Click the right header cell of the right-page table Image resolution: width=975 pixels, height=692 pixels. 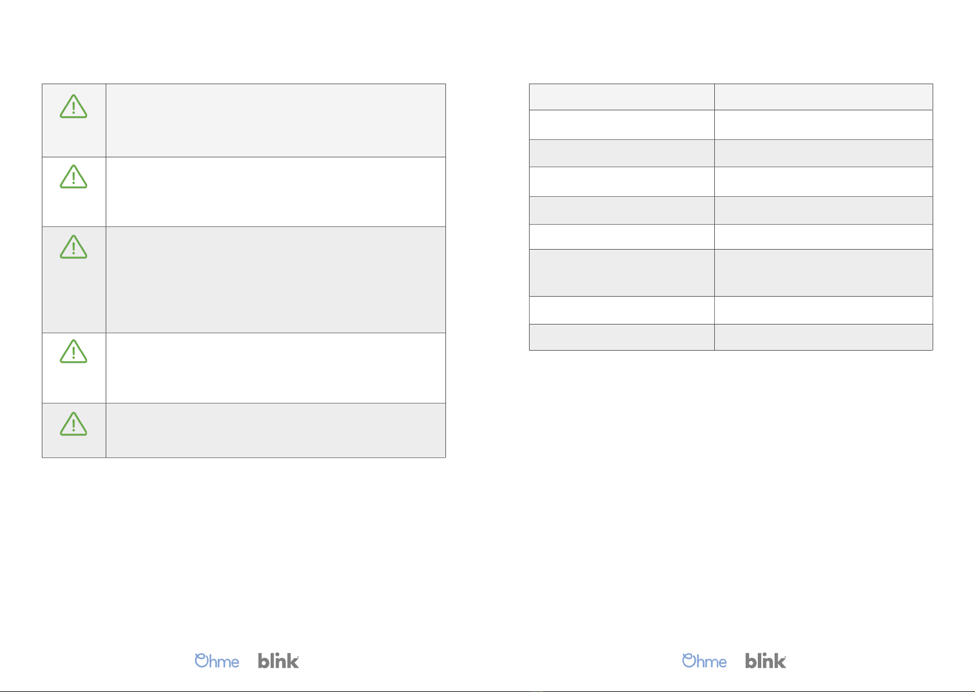(x=823, y=97)
